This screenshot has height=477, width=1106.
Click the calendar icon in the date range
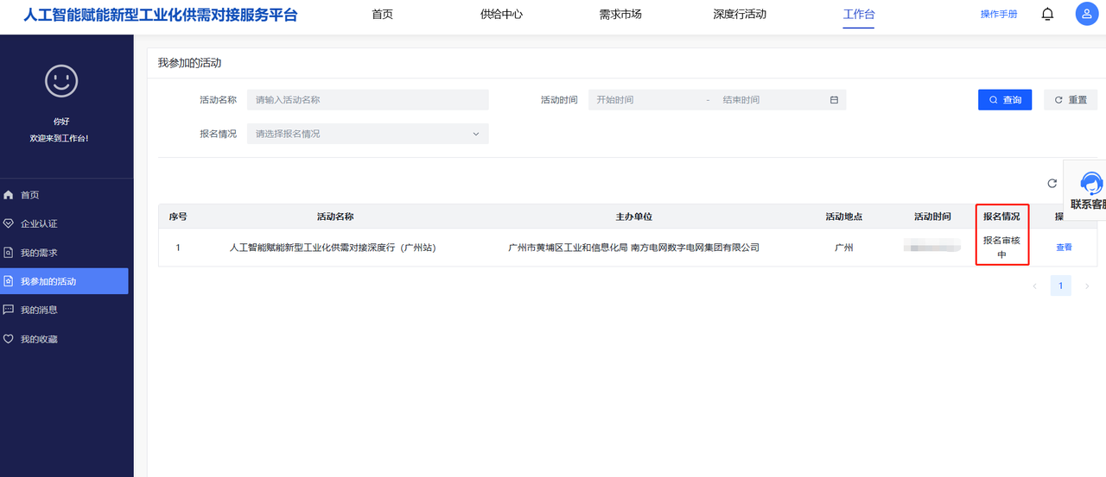[x=834, y=100]
